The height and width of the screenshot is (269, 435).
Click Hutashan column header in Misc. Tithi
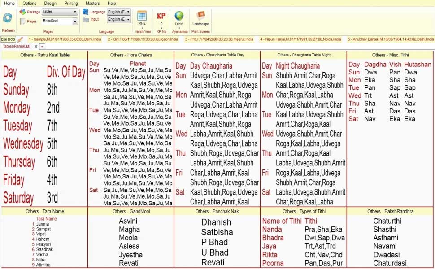tap(418, 65)
